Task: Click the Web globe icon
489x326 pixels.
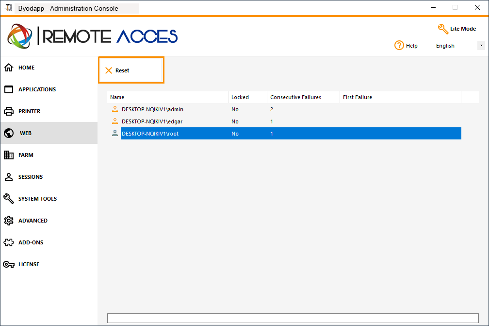Action: pos(9,133)
